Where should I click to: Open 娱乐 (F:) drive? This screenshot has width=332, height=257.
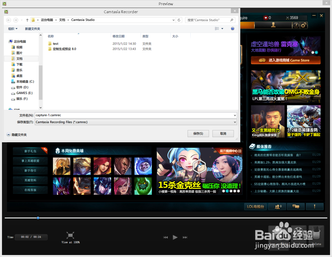(22, 99)
